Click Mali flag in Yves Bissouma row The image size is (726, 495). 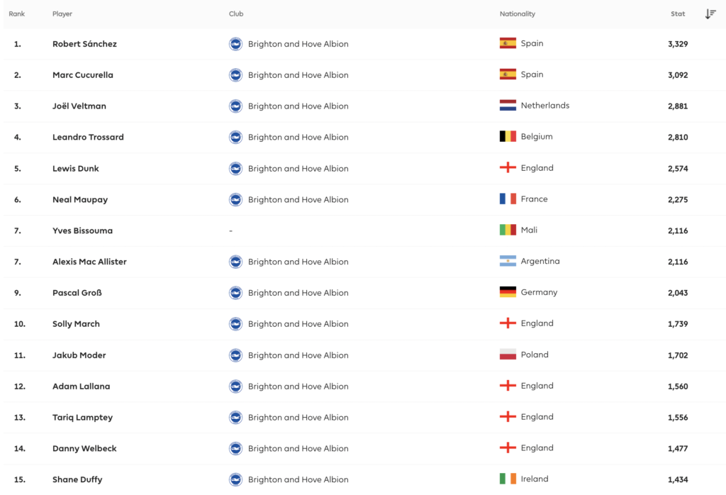click(x=508, y=230)
